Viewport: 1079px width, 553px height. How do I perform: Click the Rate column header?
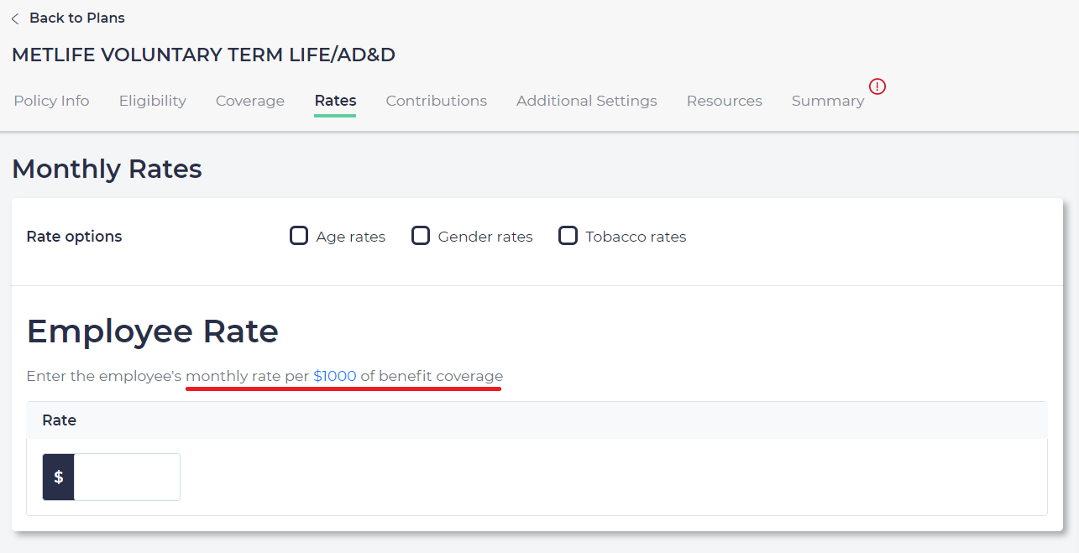[x=60, y=420]
